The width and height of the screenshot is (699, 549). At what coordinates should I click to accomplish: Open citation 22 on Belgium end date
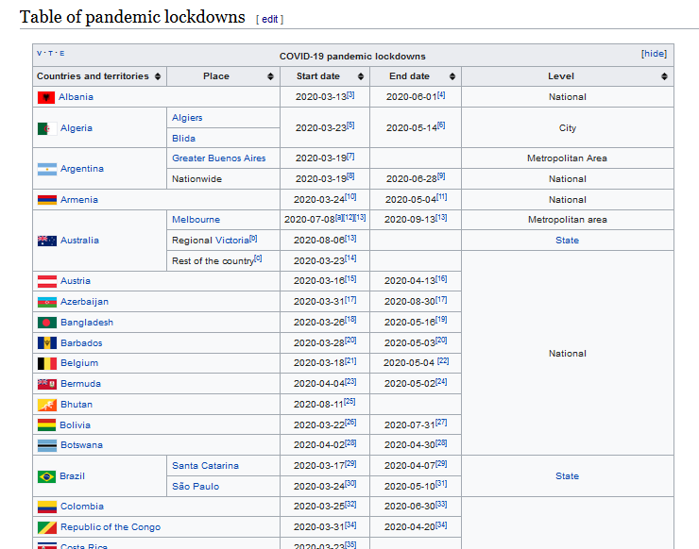coord(443,360)
